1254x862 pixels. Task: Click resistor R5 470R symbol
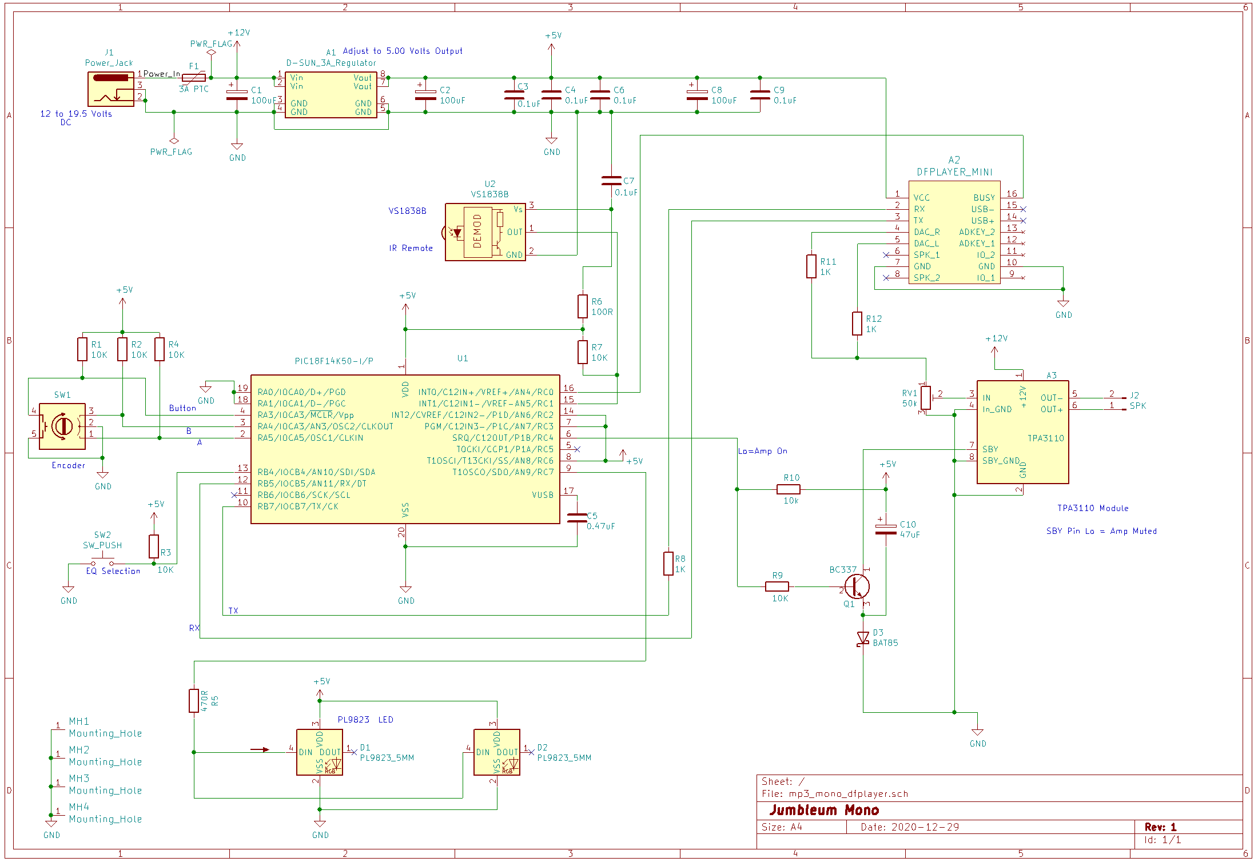(194, 701)
